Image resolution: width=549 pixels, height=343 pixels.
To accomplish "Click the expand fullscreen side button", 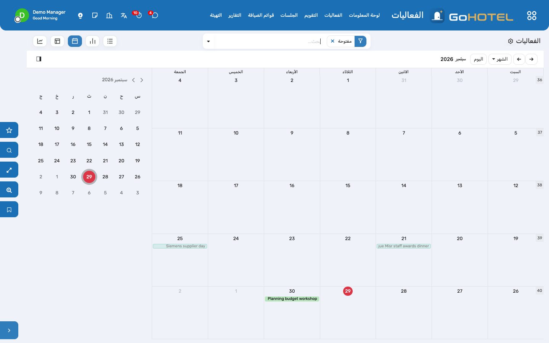I will (9, 170).
